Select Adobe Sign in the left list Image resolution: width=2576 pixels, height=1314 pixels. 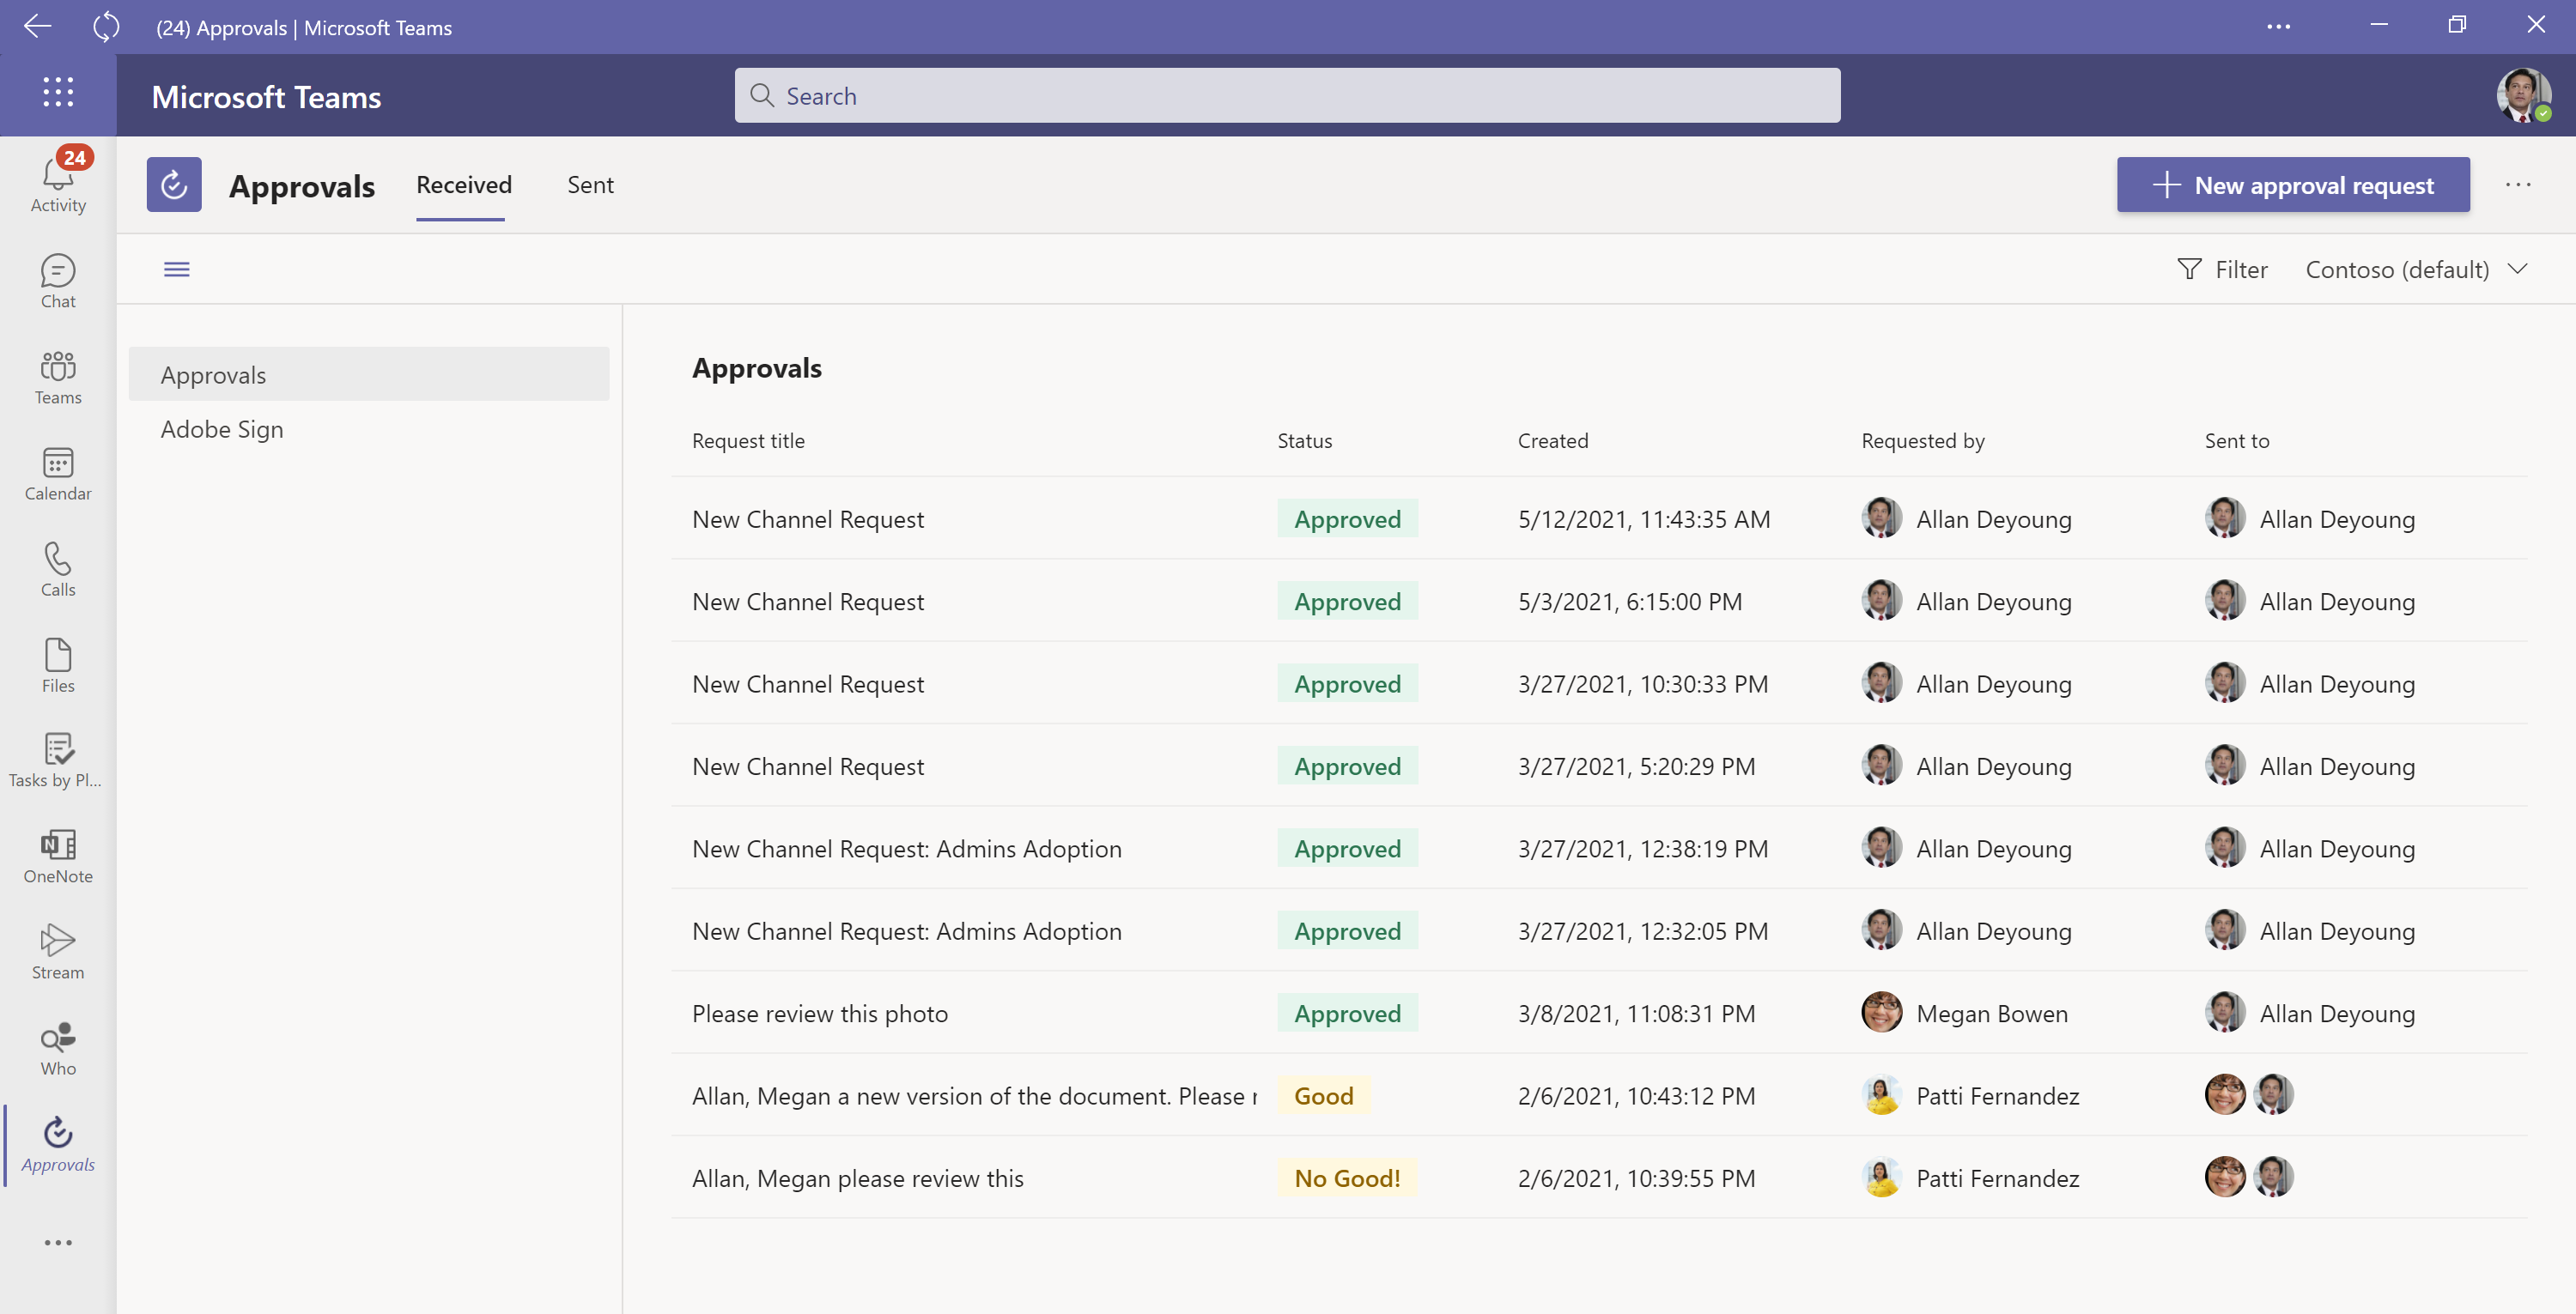pos(222,428)
